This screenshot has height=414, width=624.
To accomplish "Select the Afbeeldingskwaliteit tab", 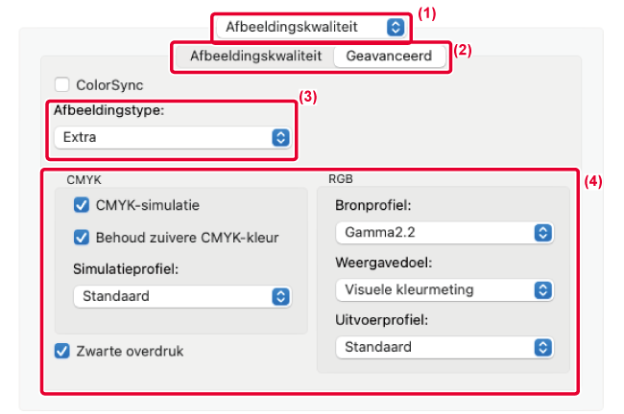I will (255, 56).
